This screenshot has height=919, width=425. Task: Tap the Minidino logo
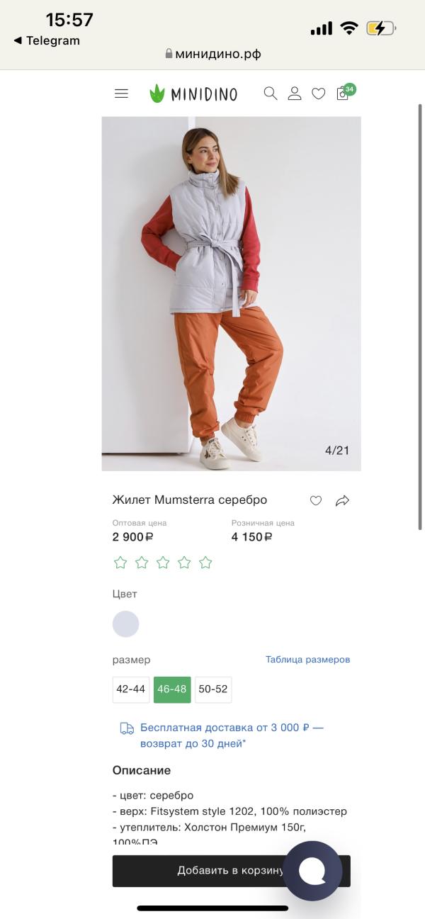click(193, 94)
